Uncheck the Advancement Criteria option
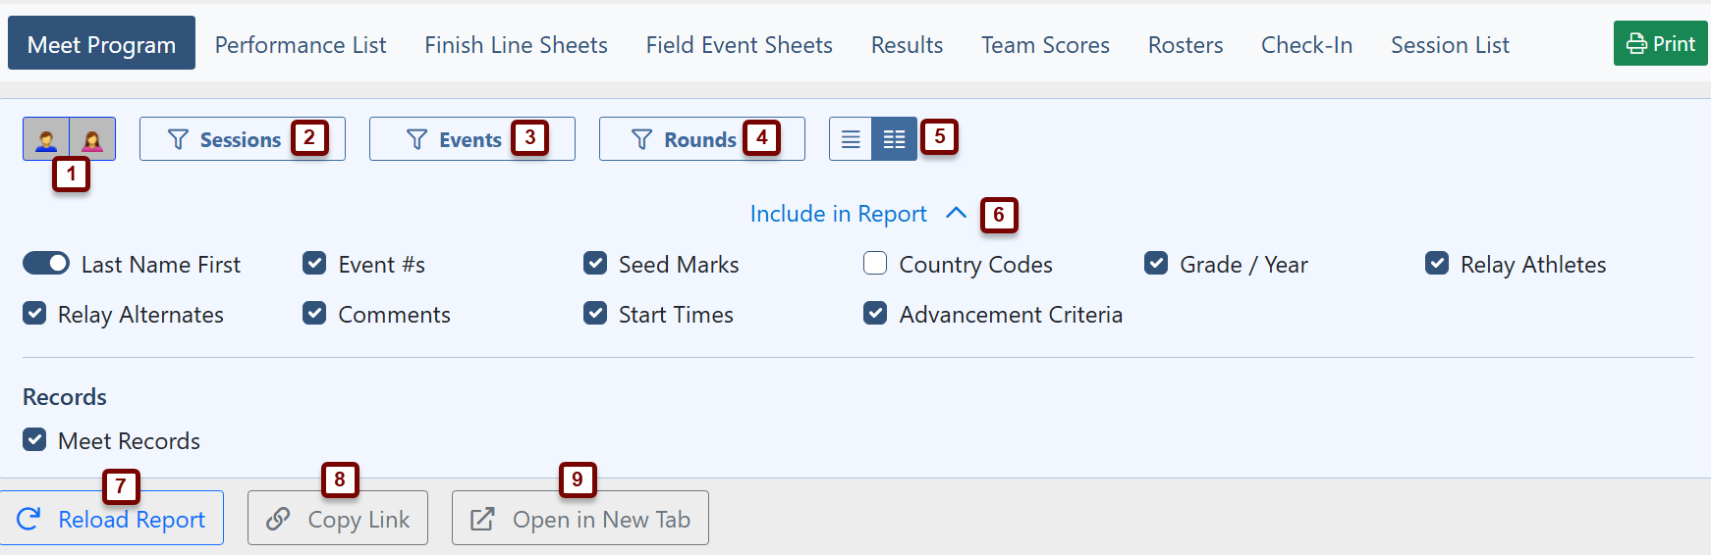The height and width of the screenshot is (555, 1711). [x=875, y=314]
